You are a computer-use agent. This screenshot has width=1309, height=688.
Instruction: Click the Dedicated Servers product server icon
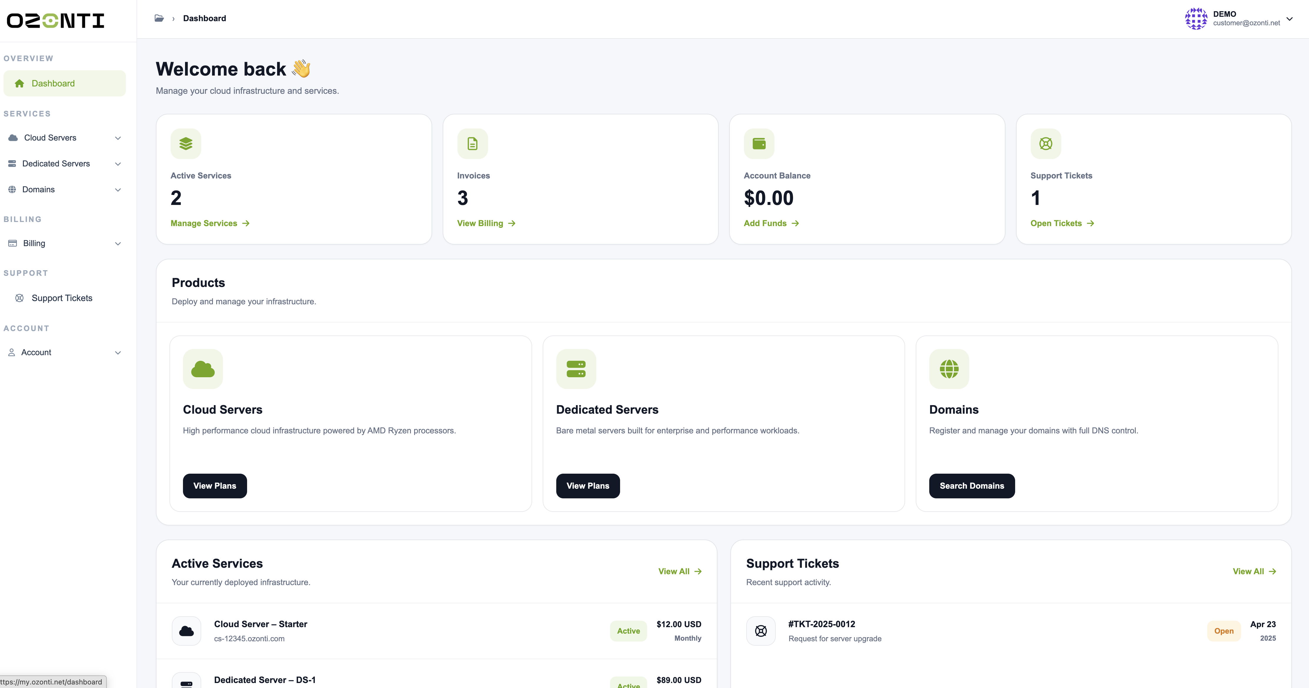click(x=576, y=369)
